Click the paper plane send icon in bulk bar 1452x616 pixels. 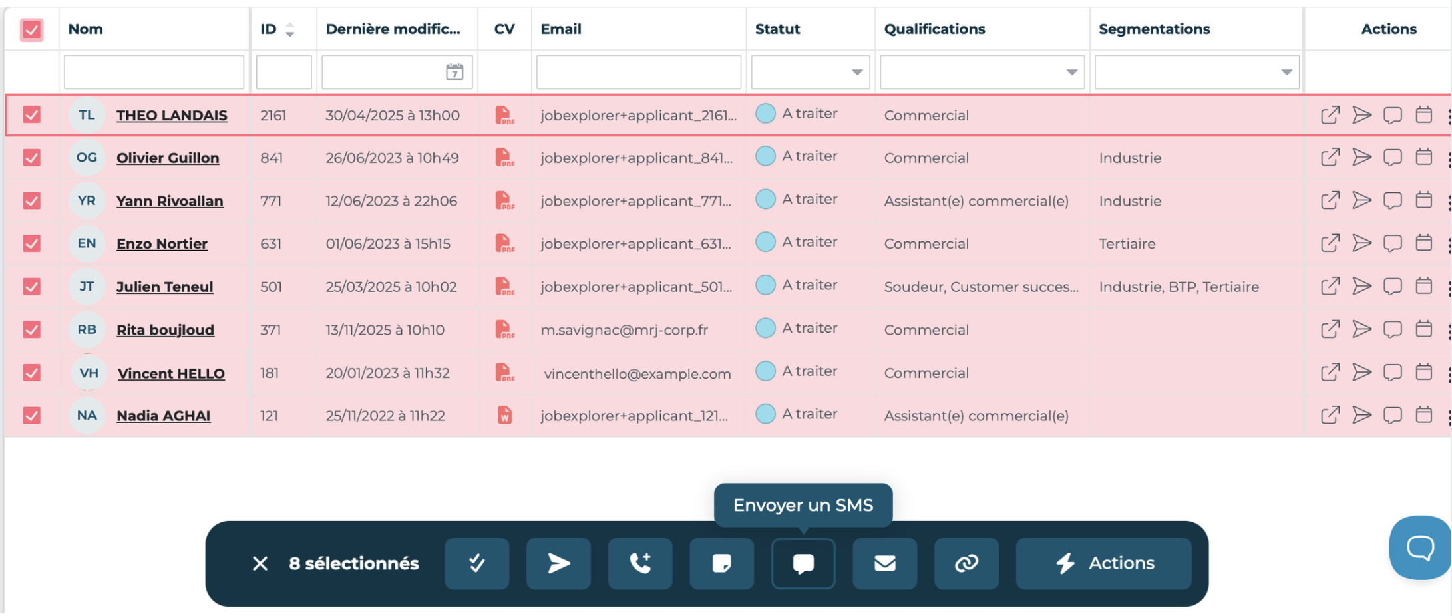559,563
